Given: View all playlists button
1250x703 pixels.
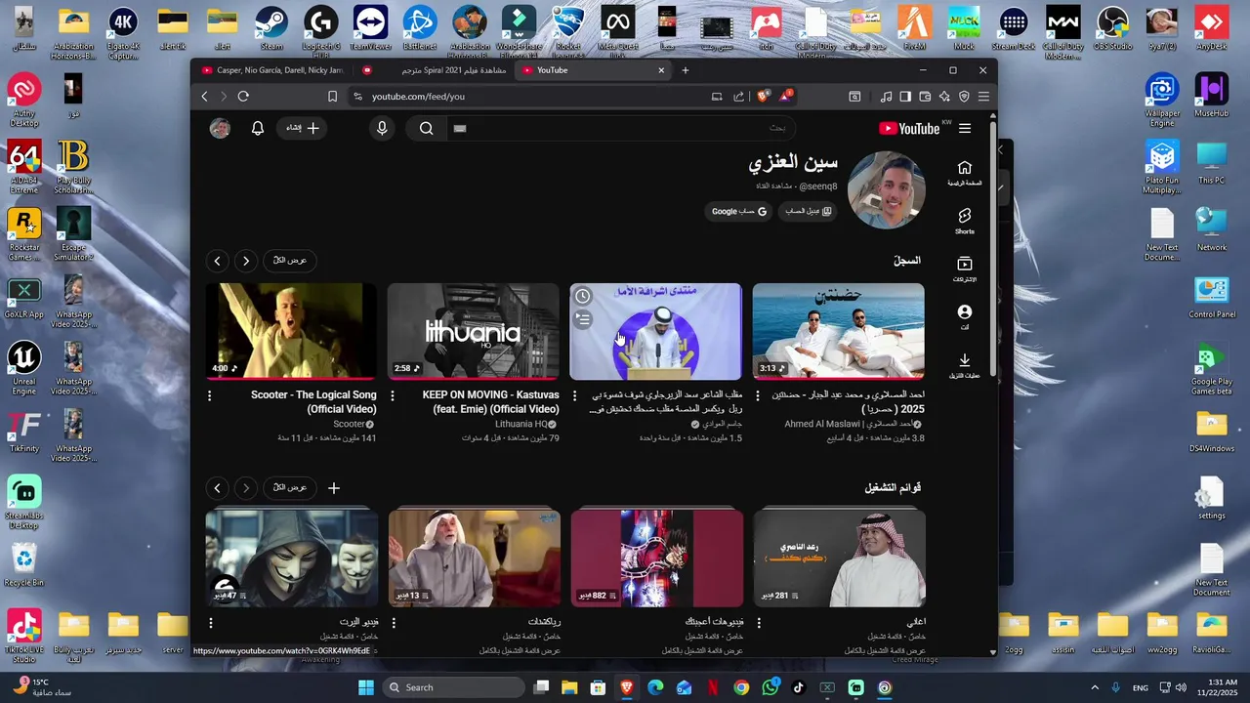Looking at the screenshot, I should pyautogui.click(x=290, y=488).
